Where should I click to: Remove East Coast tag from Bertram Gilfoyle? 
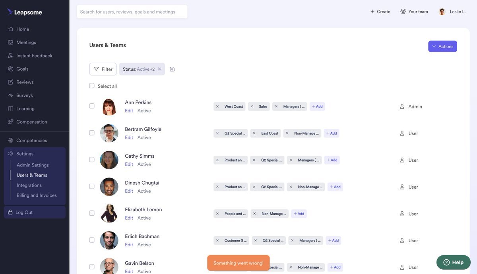coord(254,133)
